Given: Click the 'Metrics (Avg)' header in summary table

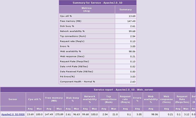Looking at the screenshot, I should pyautogui.click(x=87, y=9).
